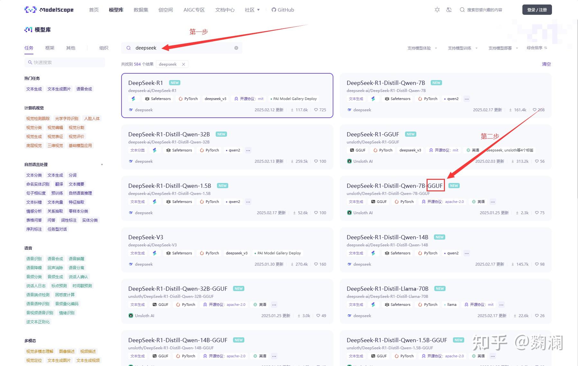Click the Unsloth AI avatar on DeepSeek-R1-GGUF card
The width and height of the screenshot is (578, 366).
349,161
